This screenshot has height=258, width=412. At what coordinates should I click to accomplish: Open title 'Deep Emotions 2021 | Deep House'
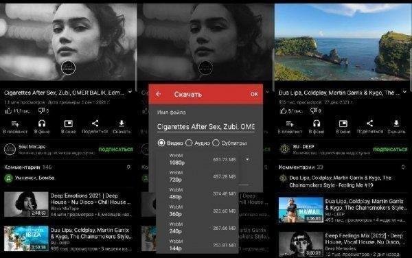coord(91,199)
